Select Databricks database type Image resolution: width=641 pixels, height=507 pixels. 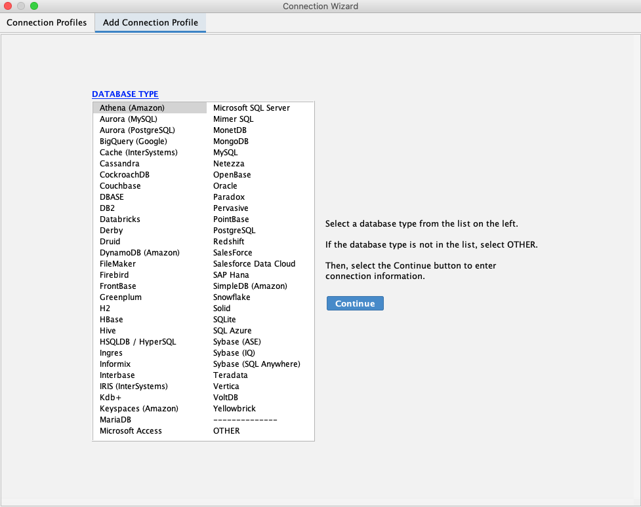[120, 219]
